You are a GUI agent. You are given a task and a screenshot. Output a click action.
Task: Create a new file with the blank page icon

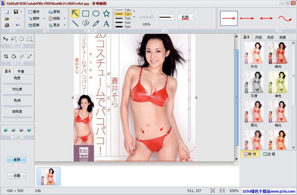click(7, 12)
